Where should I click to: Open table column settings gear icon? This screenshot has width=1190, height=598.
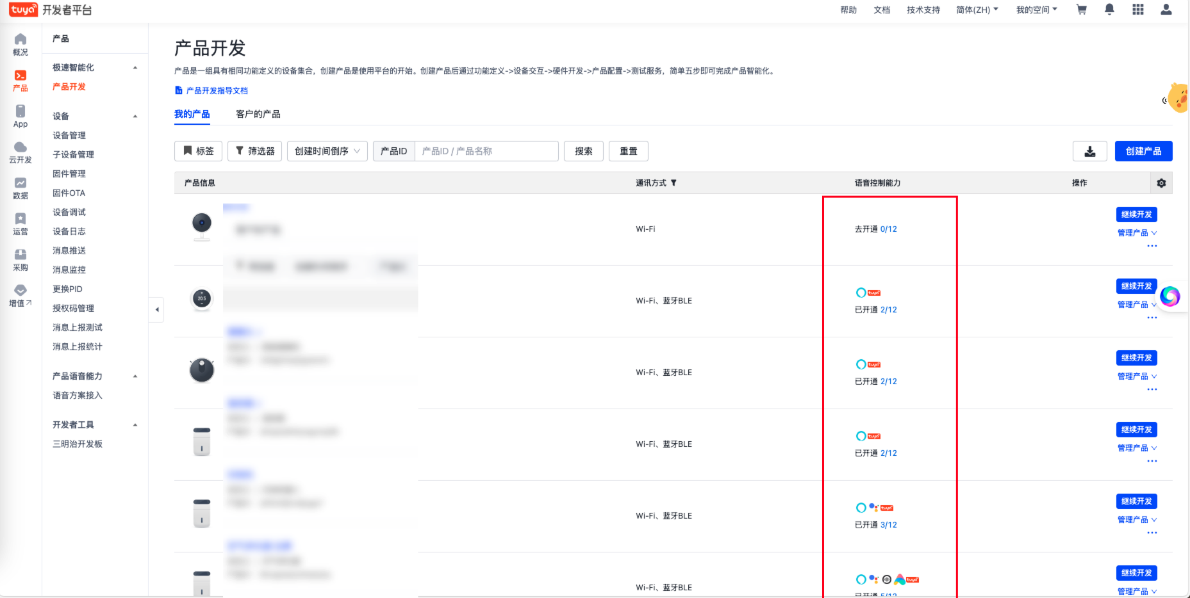click(x=1161, y=183)
